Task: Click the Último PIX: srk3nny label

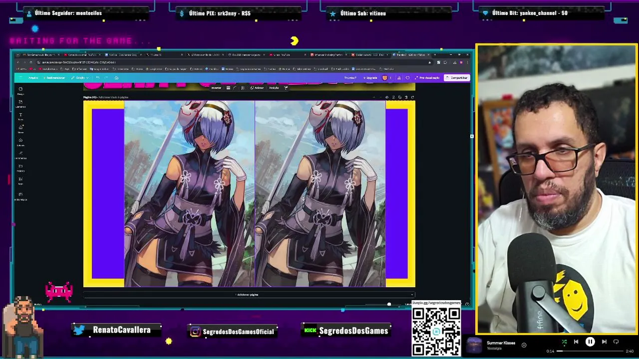Action: (x=220, y=13)
